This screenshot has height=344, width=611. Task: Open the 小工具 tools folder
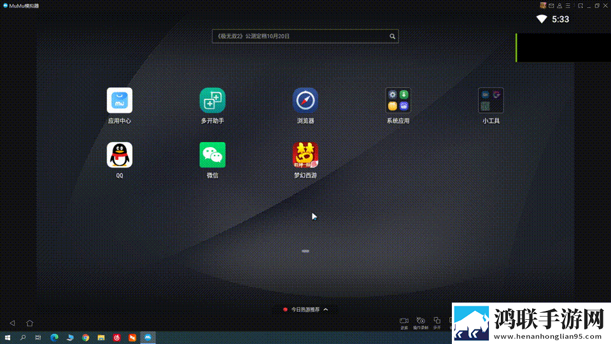491,100
